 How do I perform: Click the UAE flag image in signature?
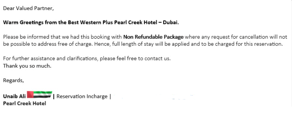click(39, 94)
